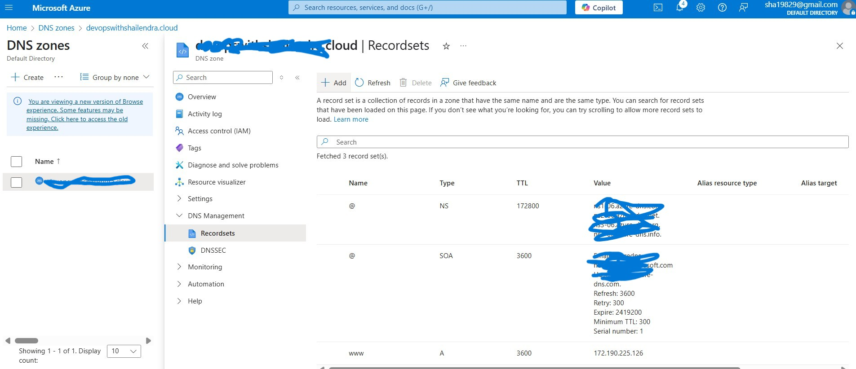Click the TTL value 172800

(x=528, y=206)
